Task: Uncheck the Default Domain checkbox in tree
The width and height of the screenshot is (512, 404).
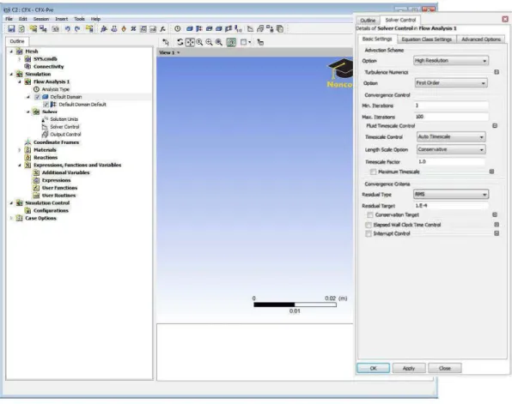Action: (37, 97)
